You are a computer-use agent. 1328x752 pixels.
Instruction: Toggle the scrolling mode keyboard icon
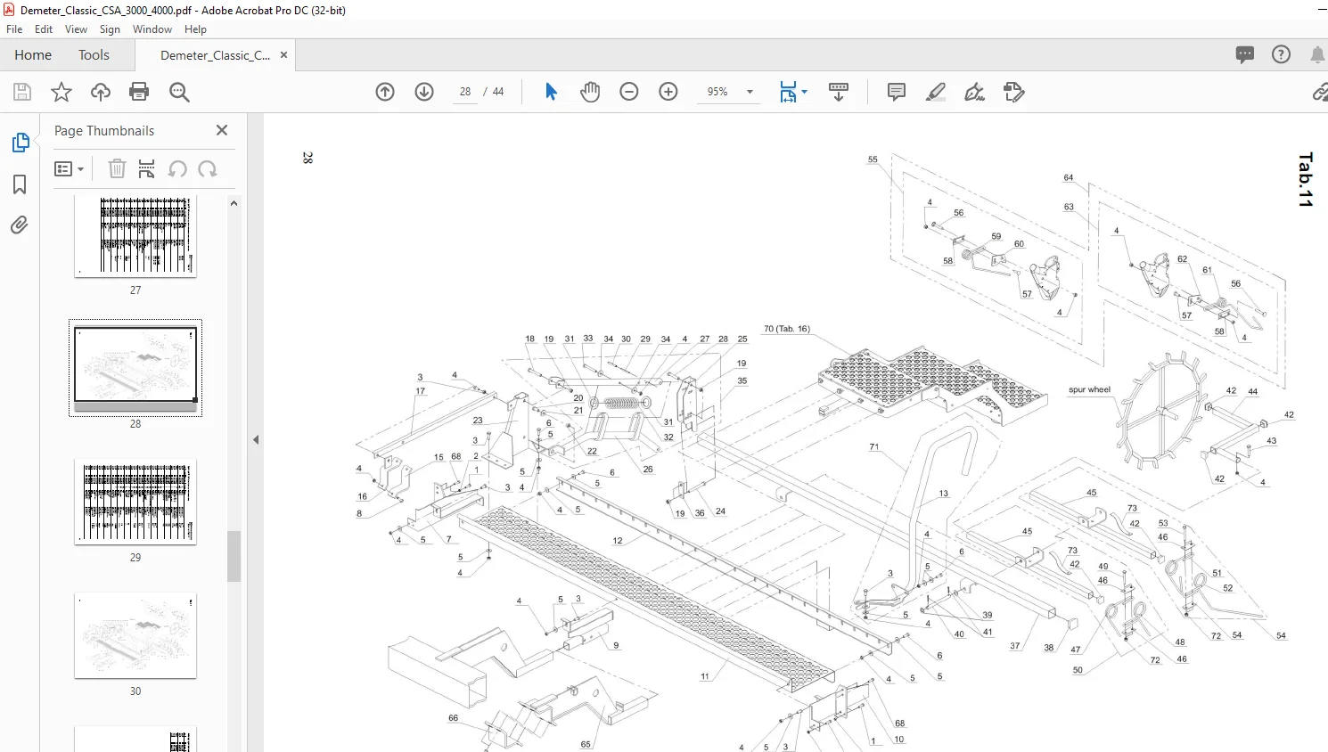pyautogui.click(x=839, y=92)
